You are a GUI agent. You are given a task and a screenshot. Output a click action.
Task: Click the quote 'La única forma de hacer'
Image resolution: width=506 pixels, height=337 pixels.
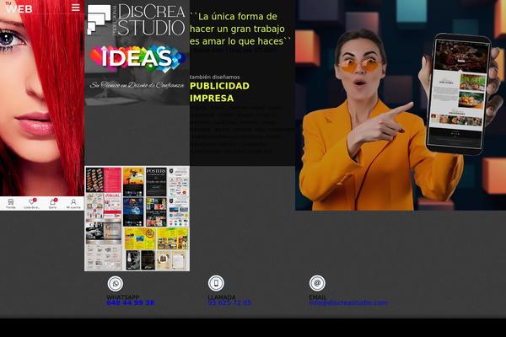(x=240, y=29)
